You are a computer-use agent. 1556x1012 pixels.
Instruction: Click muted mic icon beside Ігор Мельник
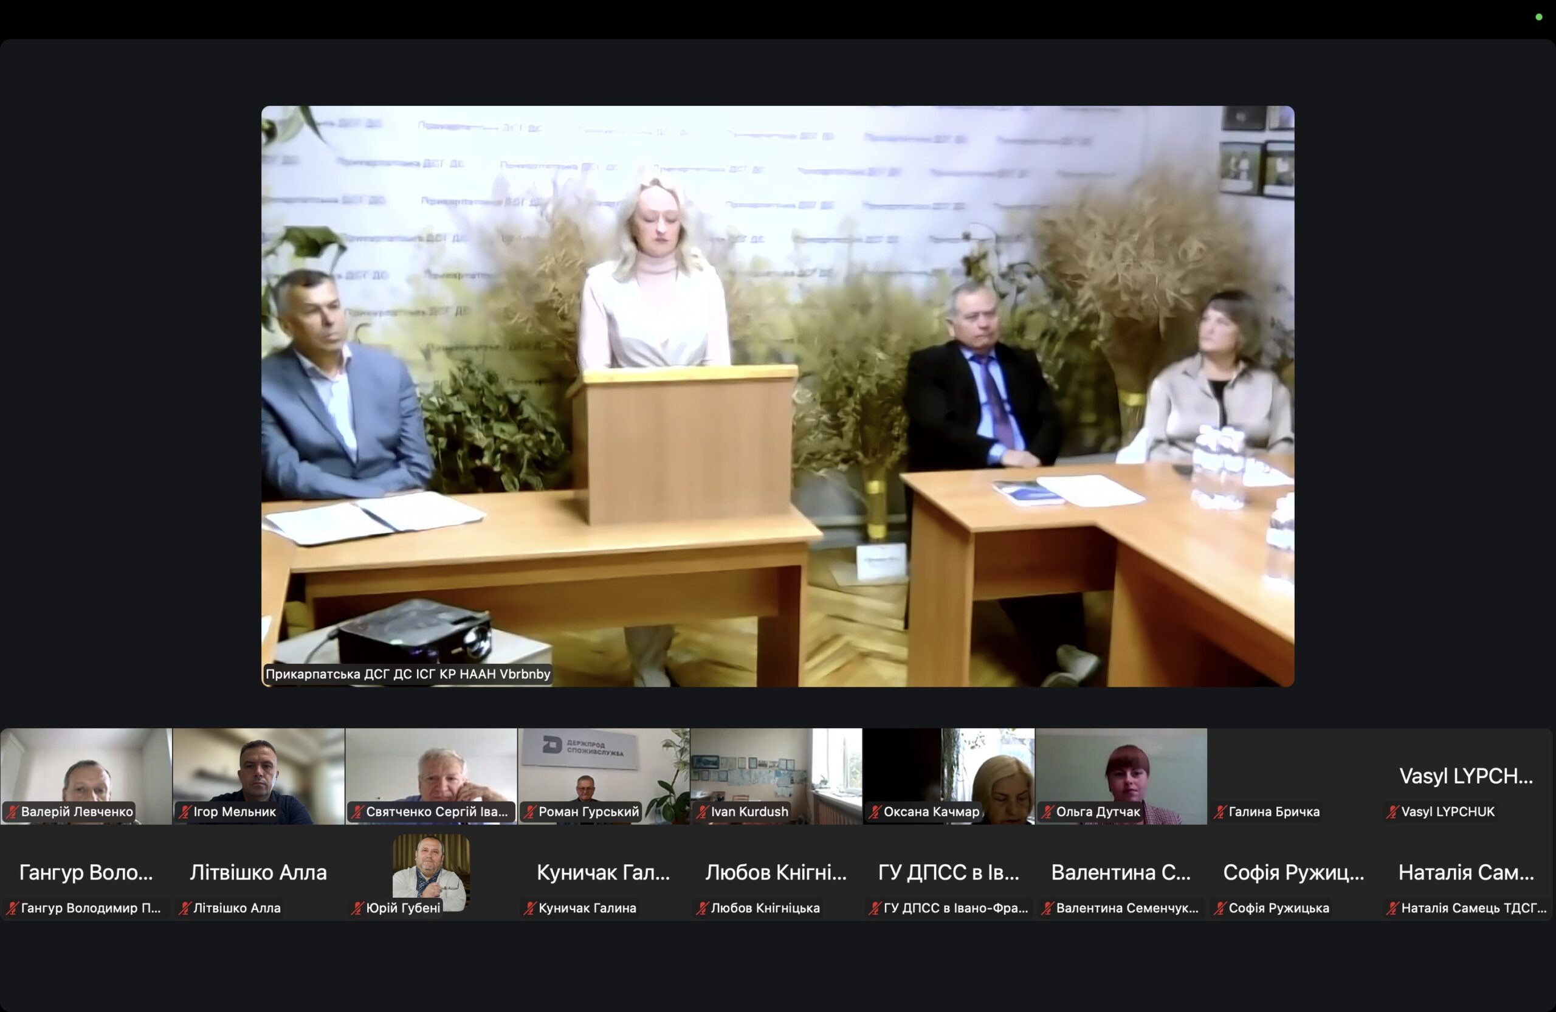pyautogui.click(x=185, y=812)
